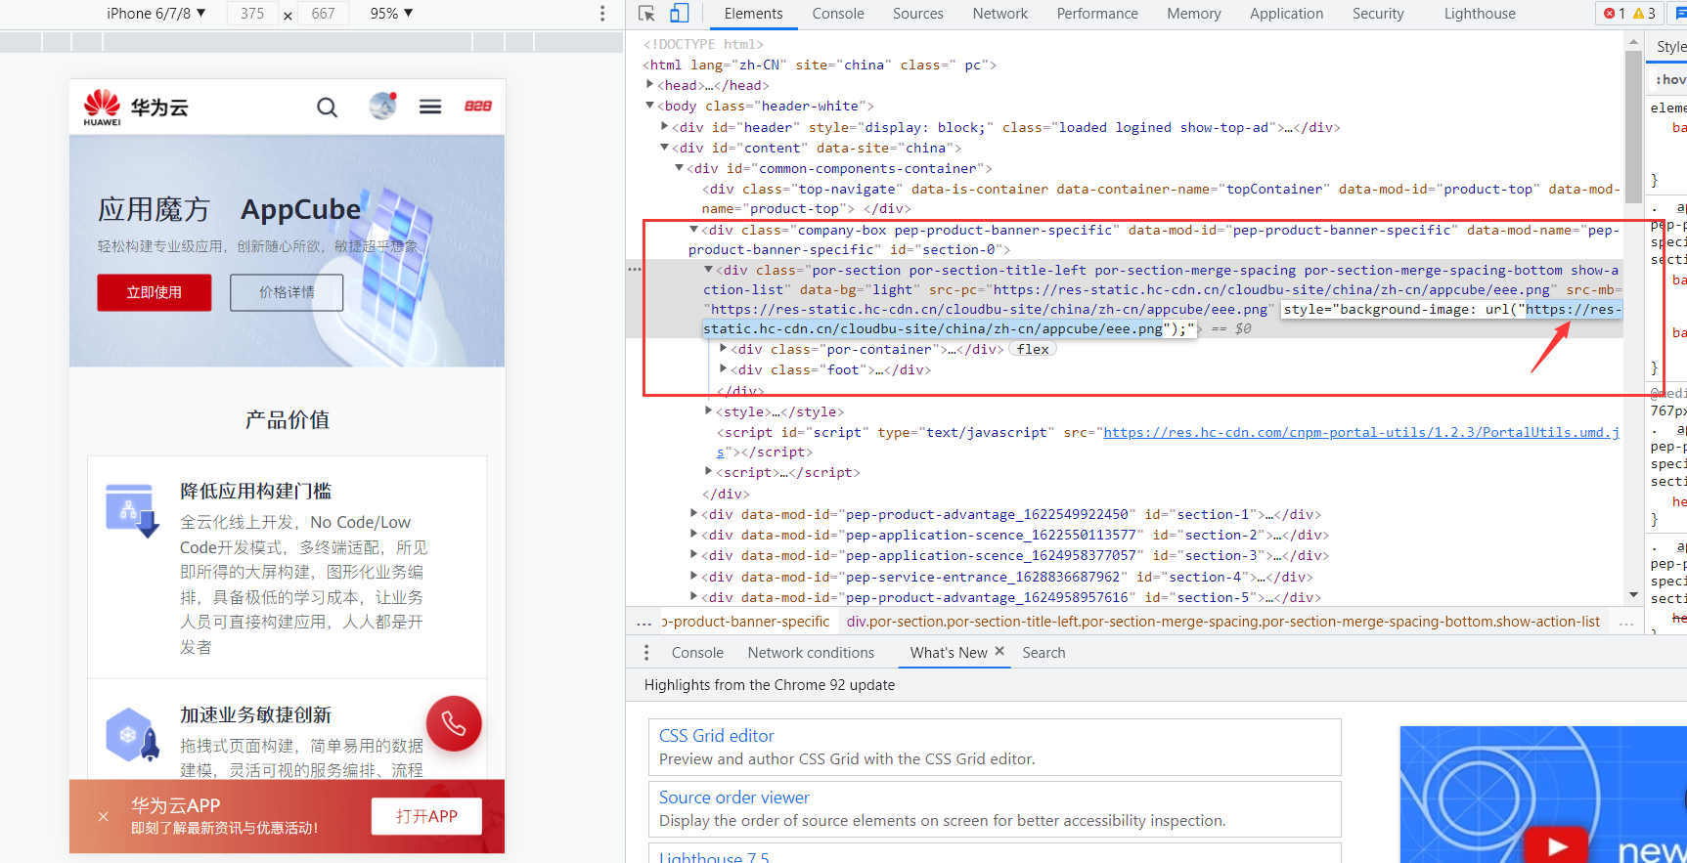Viewport: 1687px width, 863px height.
Task: Toggle the :hov element state button
Action: [1670, 80]
